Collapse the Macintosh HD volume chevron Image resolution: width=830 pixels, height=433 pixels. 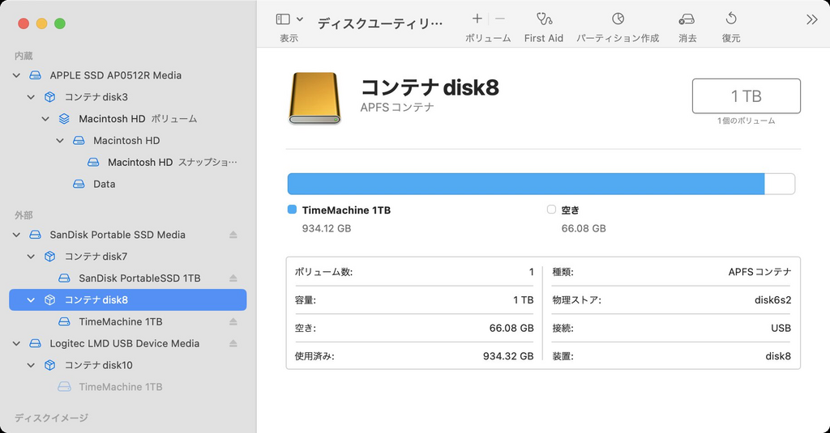[60, 141]
